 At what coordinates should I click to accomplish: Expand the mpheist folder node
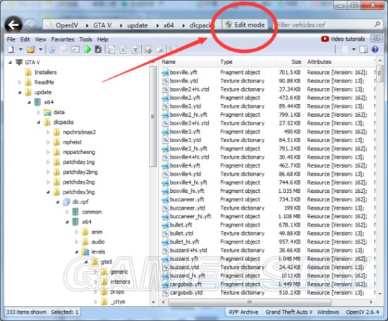(48, 142)
